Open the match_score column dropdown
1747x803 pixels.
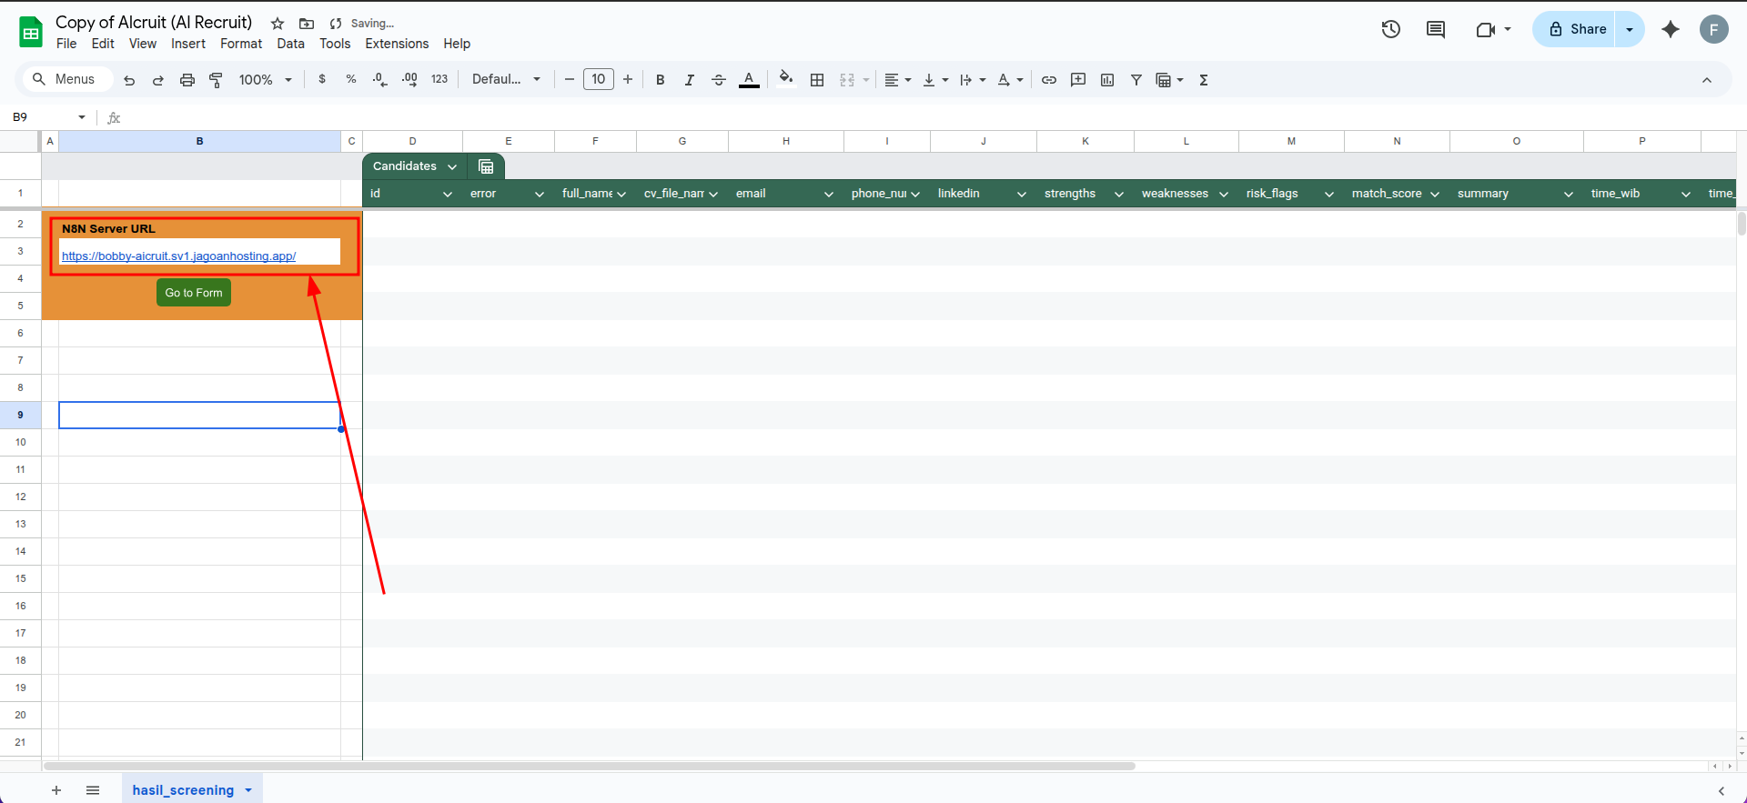click(x=1435, y=194)
